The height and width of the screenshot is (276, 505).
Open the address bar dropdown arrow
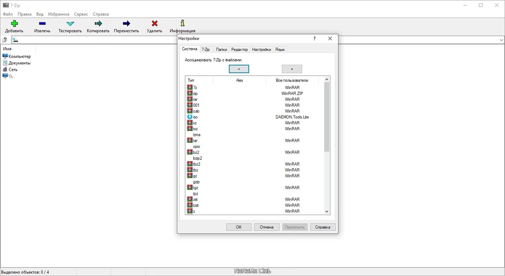(501, 40)
